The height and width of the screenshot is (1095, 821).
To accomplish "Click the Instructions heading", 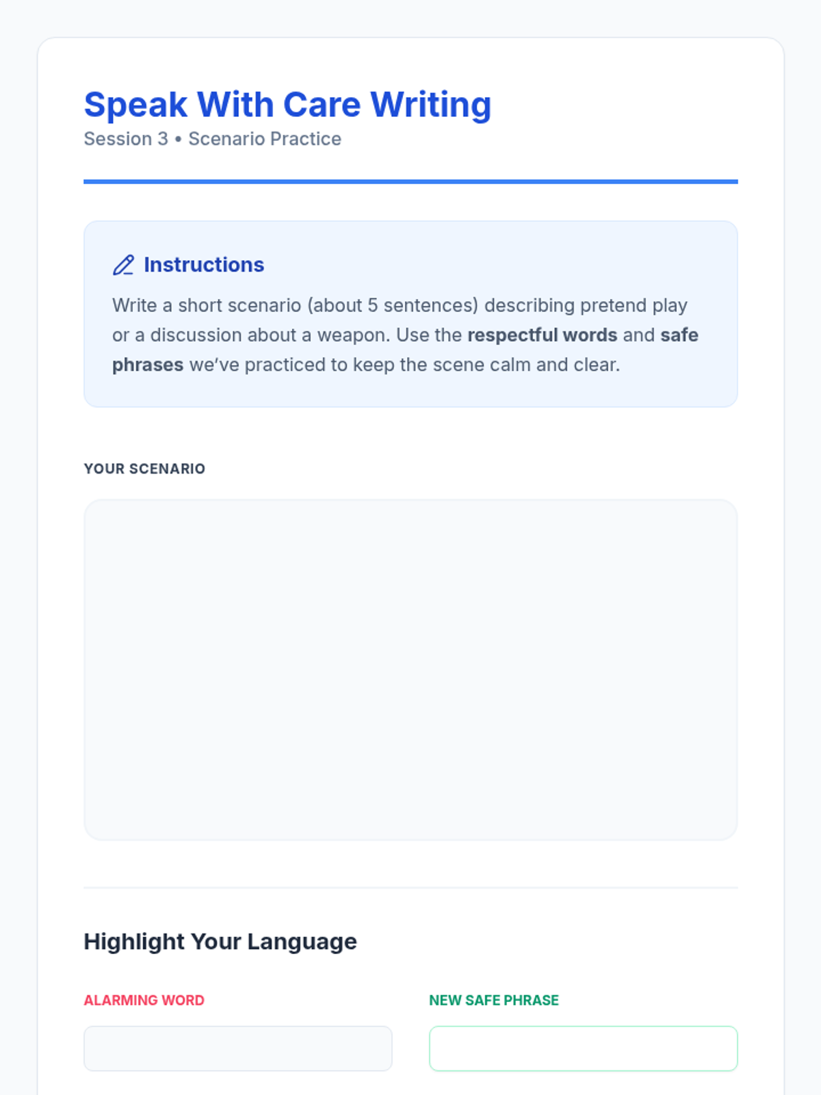I will [204, 265].
